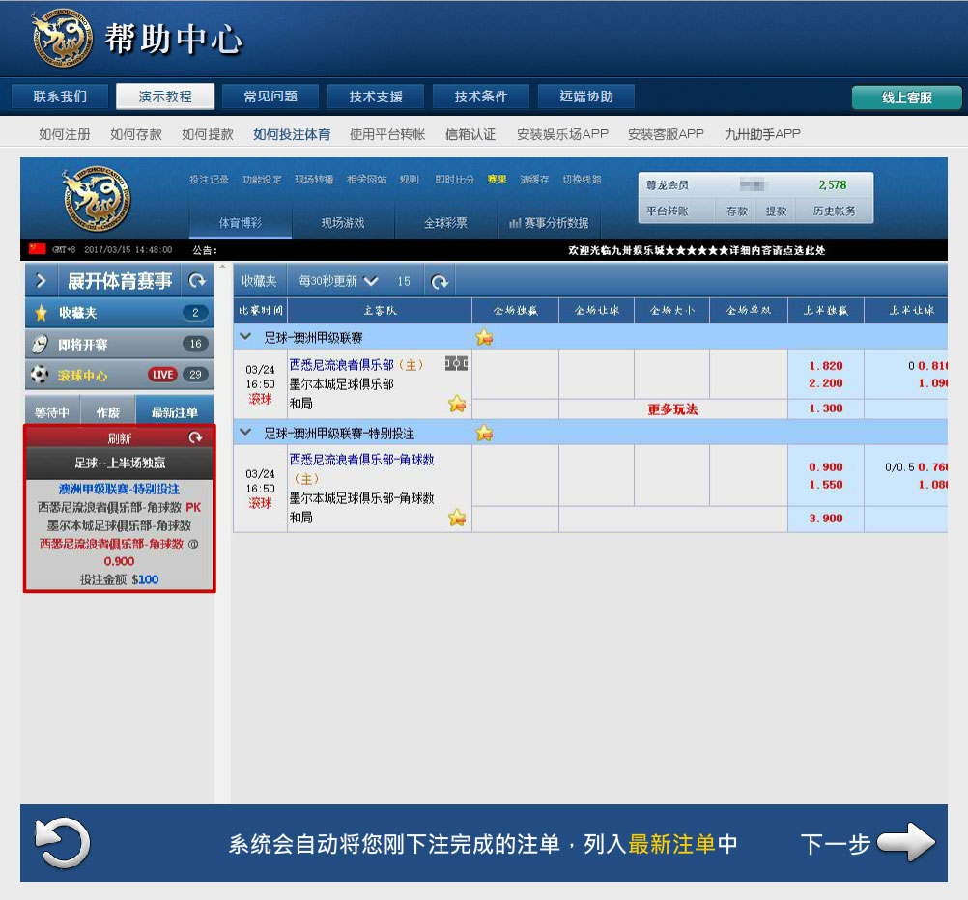
Task: Open the 如何提款 tutorial link
Action: (208, 134)
